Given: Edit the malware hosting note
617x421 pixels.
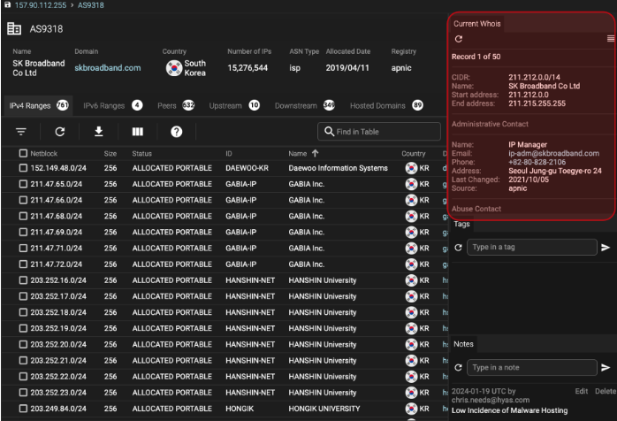Looking at the screenshot, I should pyautogui.click(x=581, y=390).
